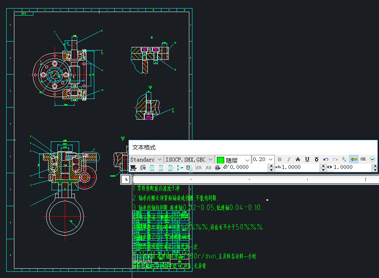
Task: Open paragraph settings icon
Action: [143, 168]
